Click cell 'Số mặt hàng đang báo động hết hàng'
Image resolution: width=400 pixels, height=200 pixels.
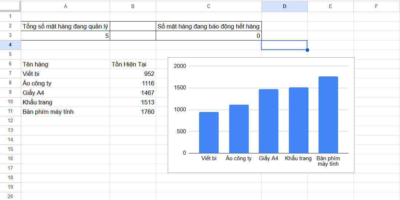[x=209, y=26]
